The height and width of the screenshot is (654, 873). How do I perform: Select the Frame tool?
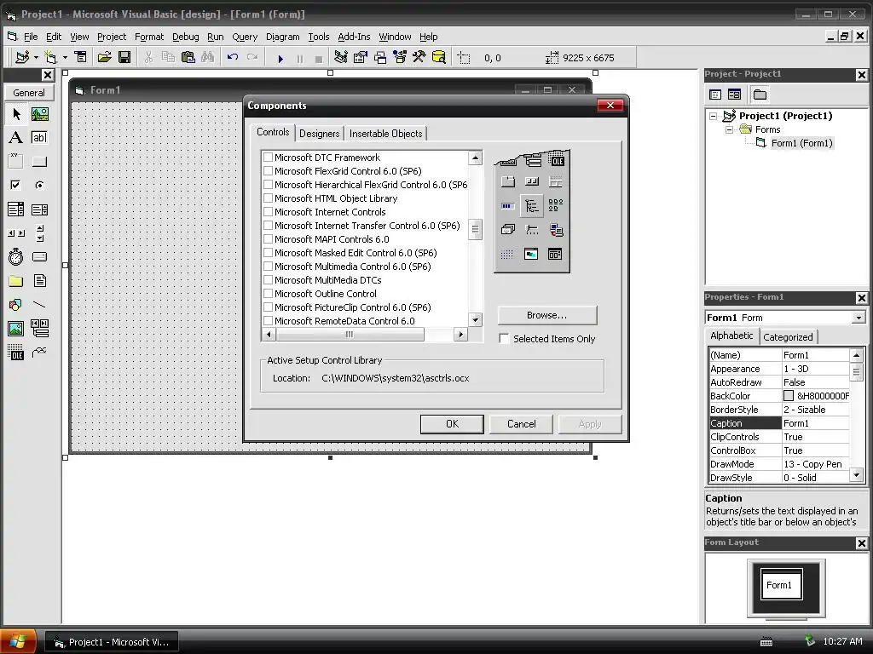pyautogui.click(x=16, y=161)
